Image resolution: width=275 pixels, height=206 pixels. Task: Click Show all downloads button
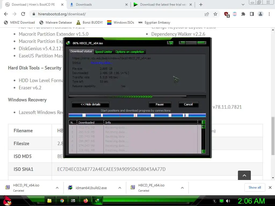pos(255,187)
